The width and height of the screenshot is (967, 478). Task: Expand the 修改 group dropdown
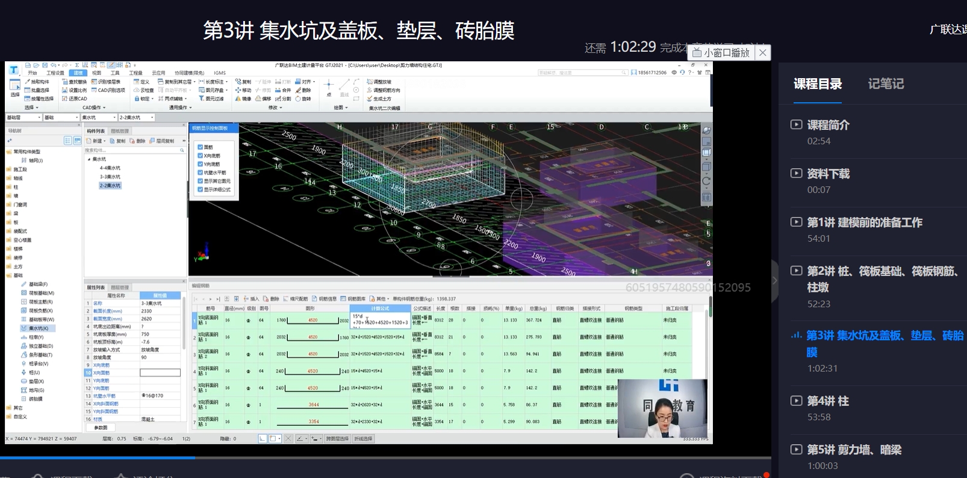[275, 108]
